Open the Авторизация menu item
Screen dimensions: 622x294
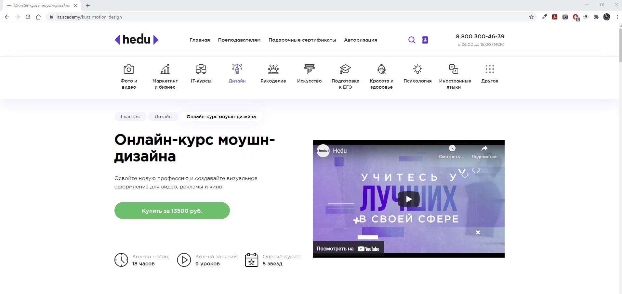[x=361, y=40]
